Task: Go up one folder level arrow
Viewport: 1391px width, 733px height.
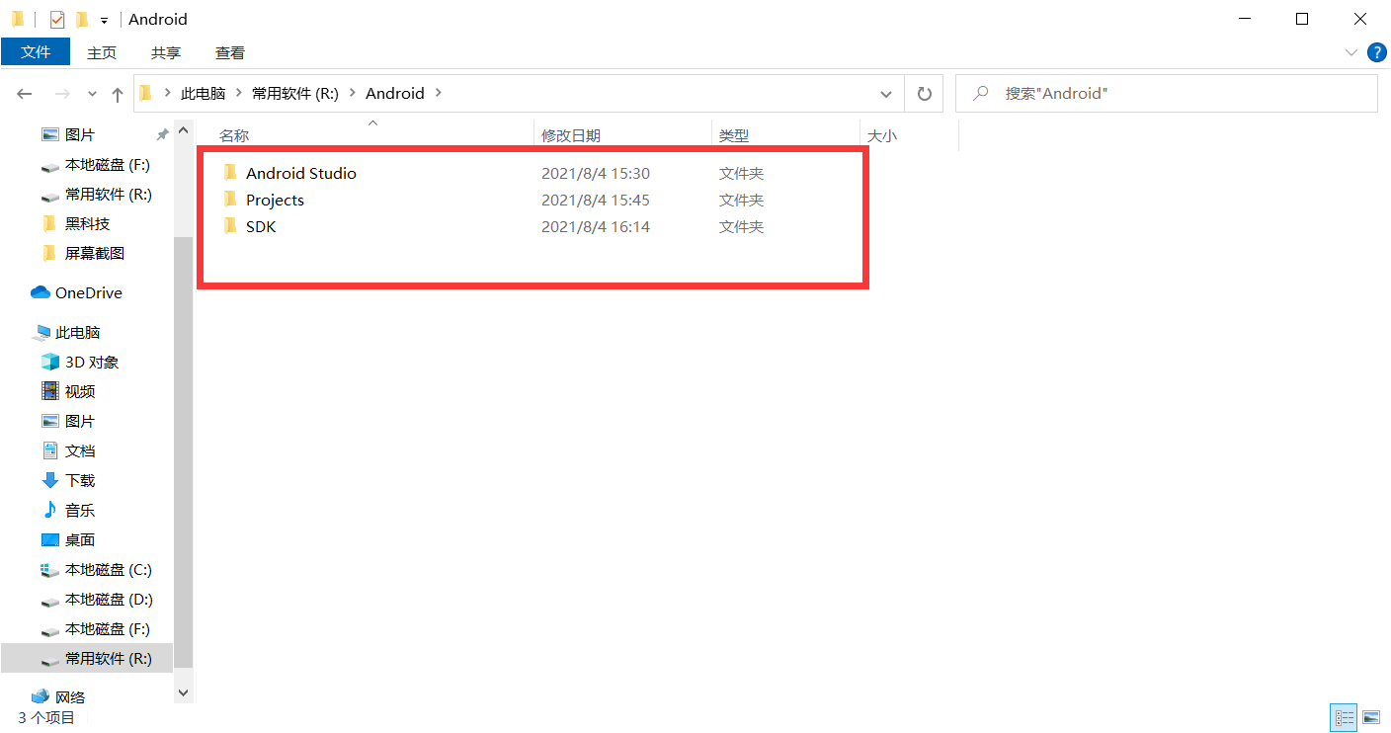Action: [x=118, y=94]
